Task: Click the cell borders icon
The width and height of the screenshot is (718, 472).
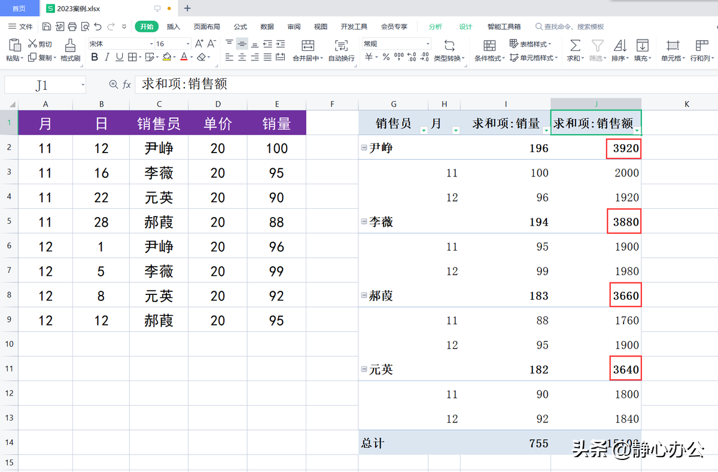Action: tap(132, 57)
